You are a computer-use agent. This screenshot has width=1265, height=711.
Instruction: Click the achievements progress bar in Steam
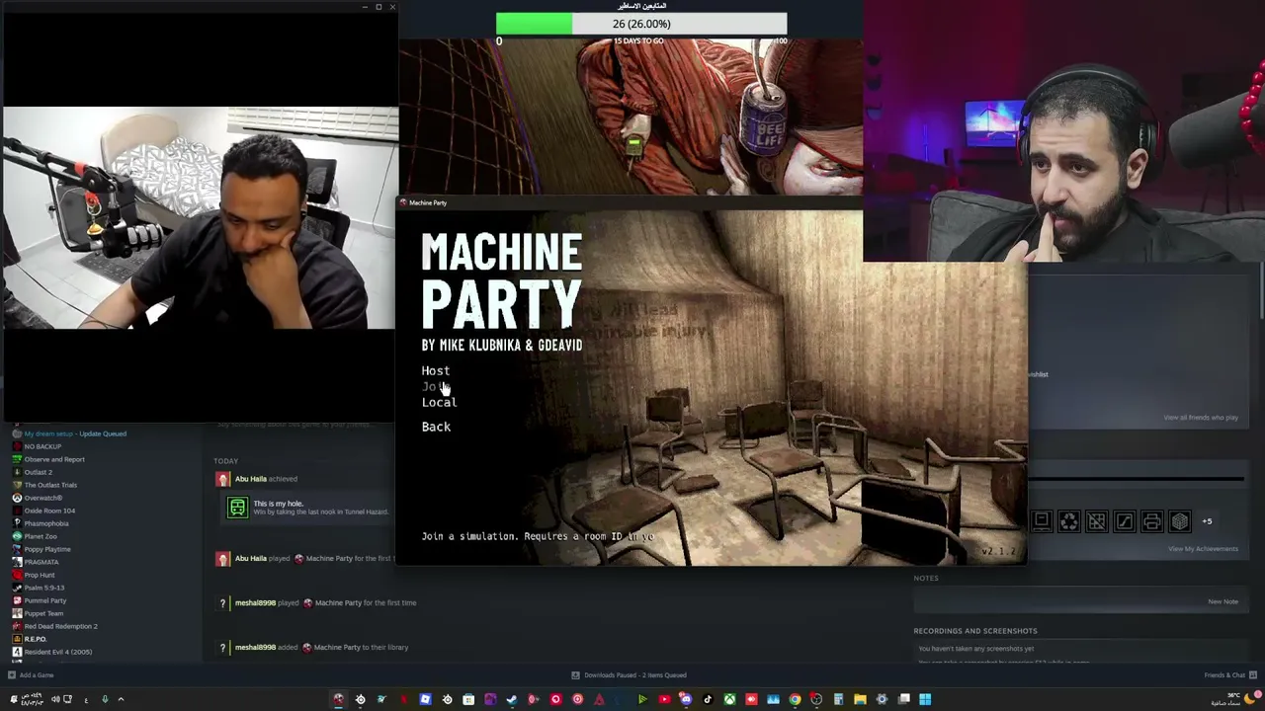click(x=1137, y=480)
